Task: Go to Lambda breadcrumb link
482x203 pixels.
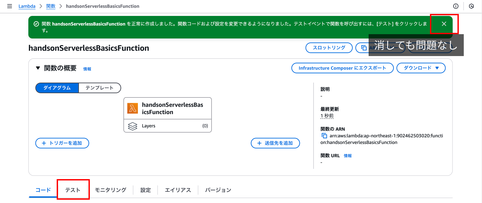Action: [27, 6]
